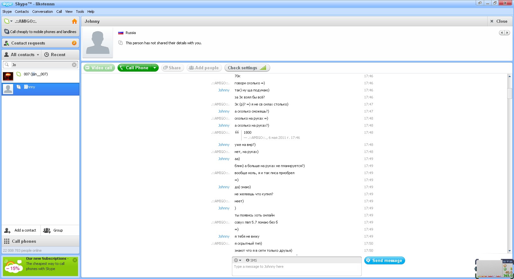
Task: Select contact 007 (jon__007)
Action: [x=40, y=76]
